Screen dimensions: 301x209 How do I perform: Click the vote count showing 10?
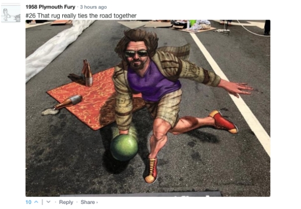29,202
